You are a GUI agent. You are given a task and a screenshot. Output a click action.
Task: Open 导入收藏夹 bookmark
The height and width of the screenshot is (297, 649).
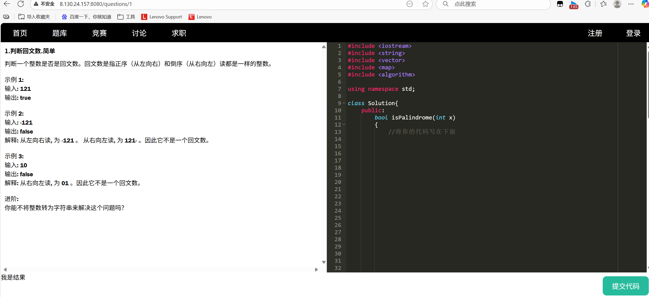pyautogui.click(x=34, y=17)
